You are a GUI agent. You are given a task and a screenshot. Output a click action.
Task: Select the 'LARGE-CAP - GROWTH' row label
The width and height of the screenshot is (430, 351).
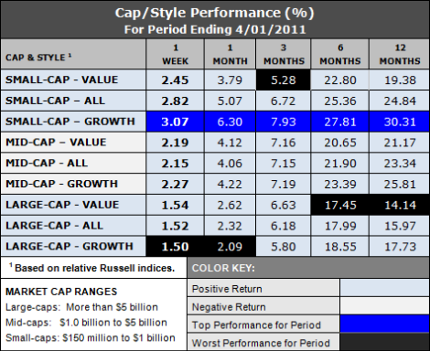[x=70, y=246]
